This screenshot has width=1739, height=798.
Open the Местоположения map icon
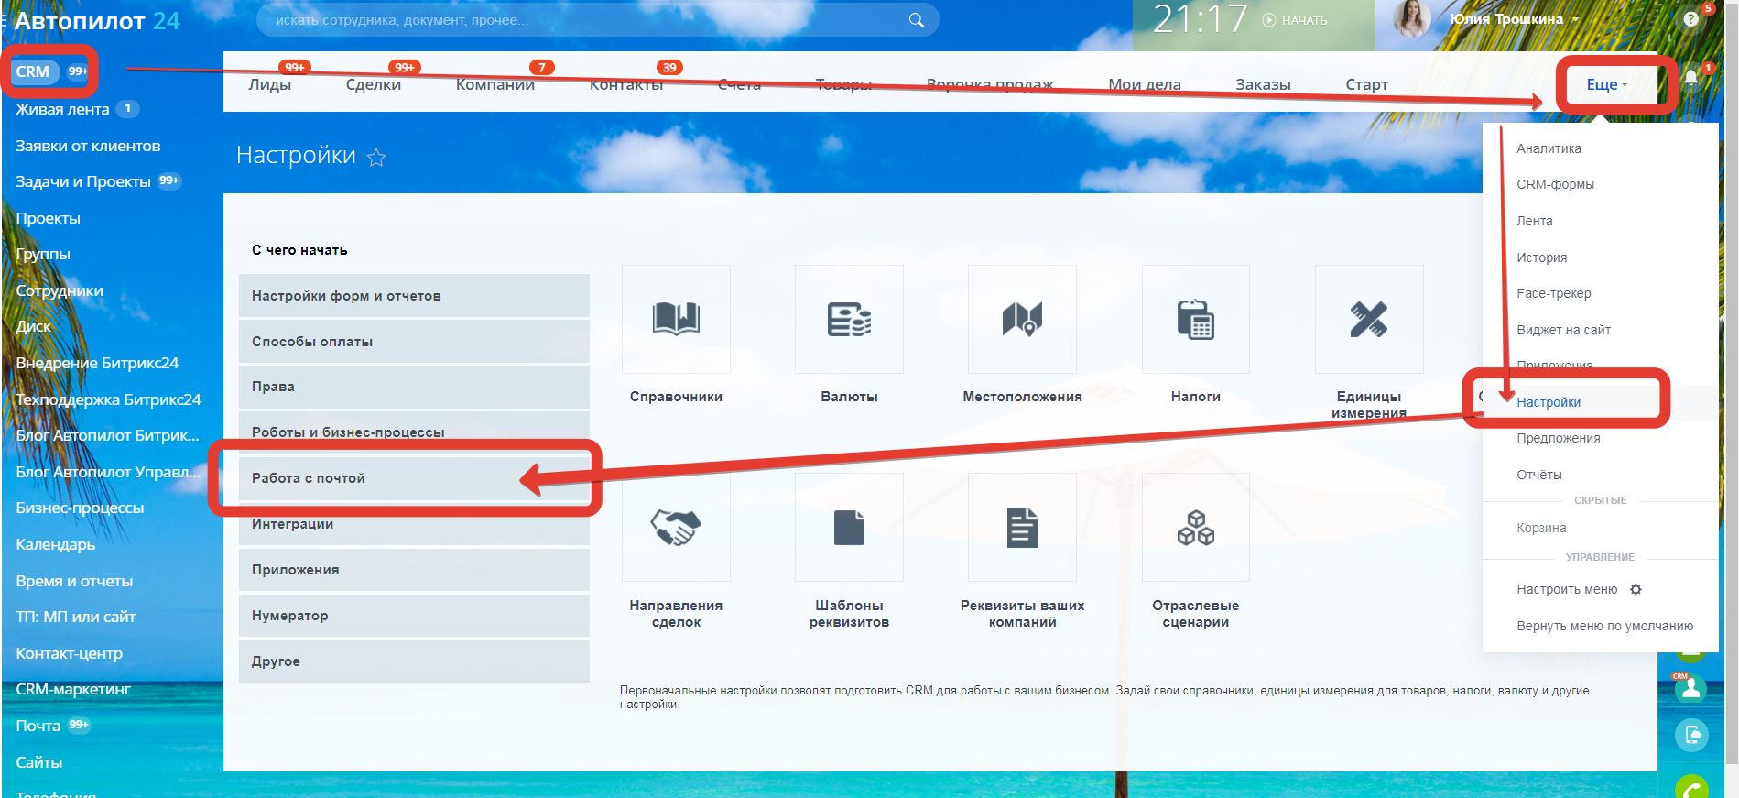(x=1022, y=319)
